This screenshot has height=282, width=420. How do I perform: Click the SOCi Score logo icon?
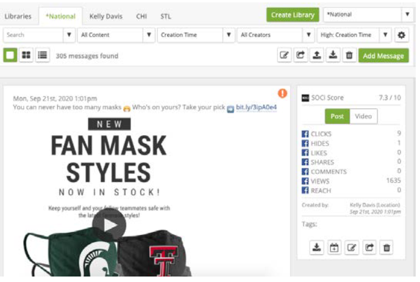pyautogui.click(x=305, y=98)
